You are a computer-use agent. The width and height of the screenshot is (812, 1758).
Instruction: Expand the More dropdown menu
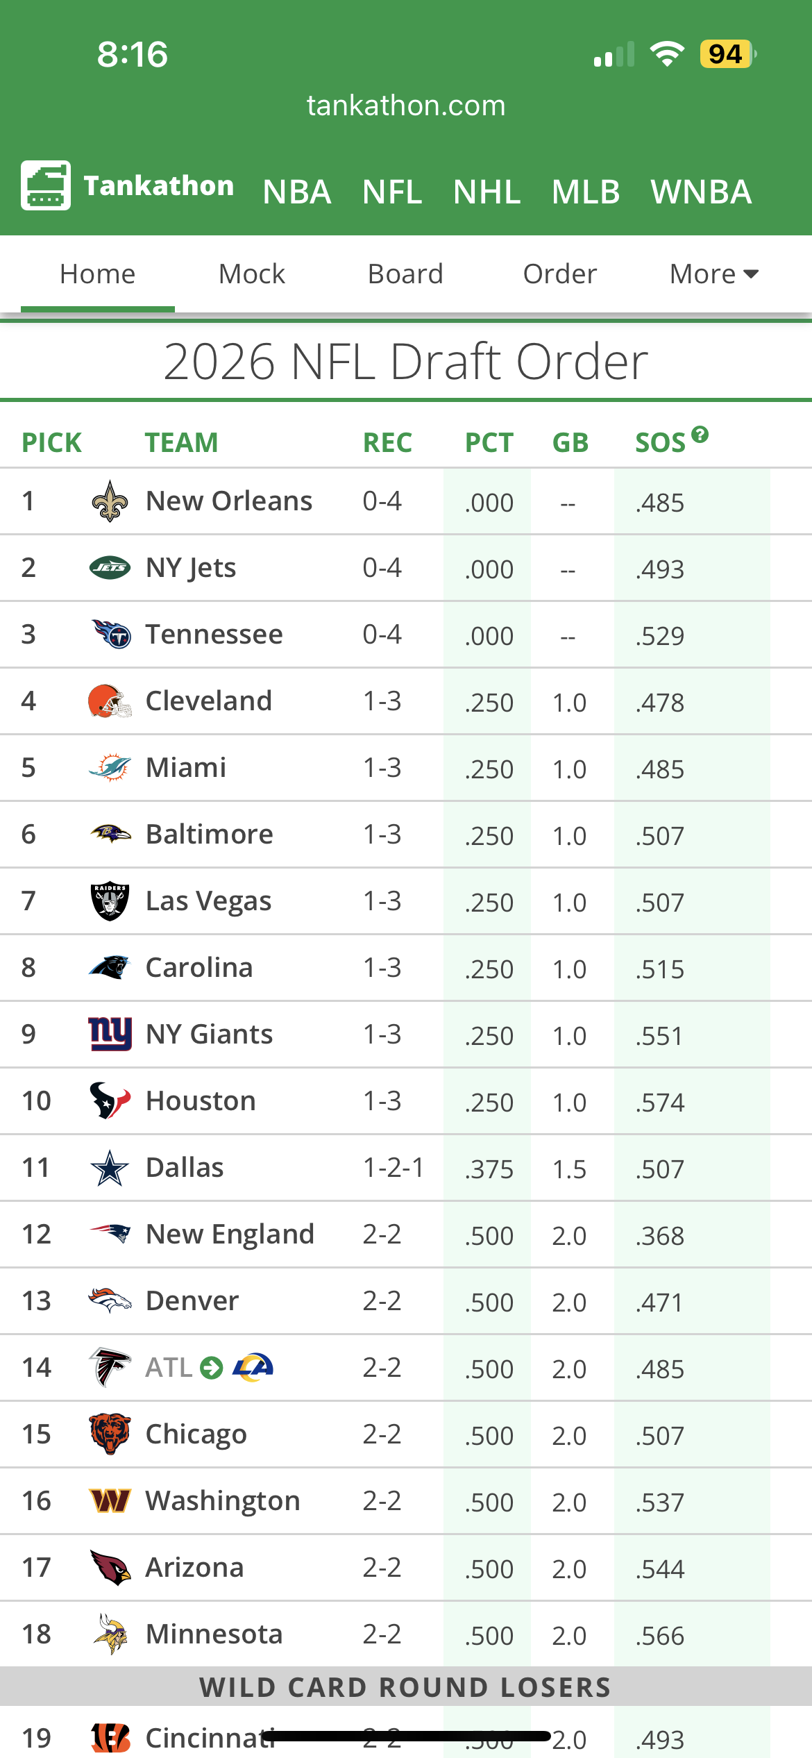point(713,274)
